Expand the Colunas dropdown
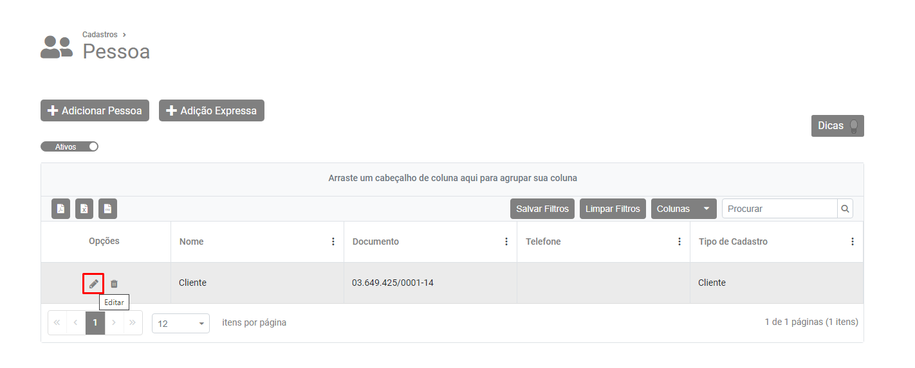Screen dimensions: 915x368 pos(683,209)
